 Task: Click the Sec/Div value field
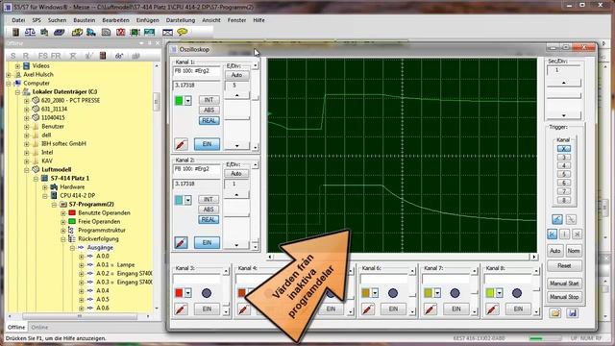pos(564,70)
